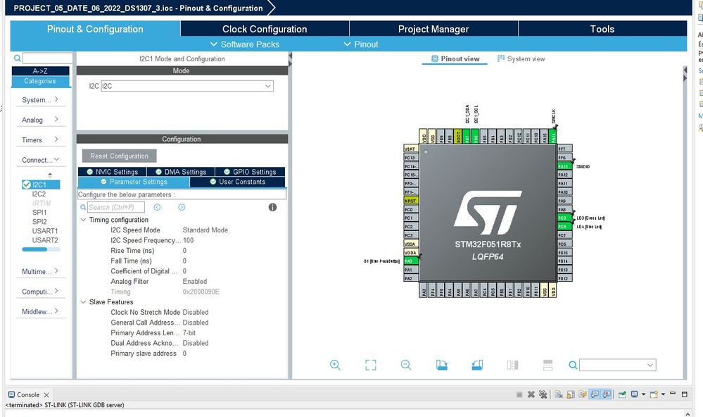Image resolution: width=703 pixels, height=417 pixels.
Task: Click the pin search magnifier icon
Action: coord(573,365)
